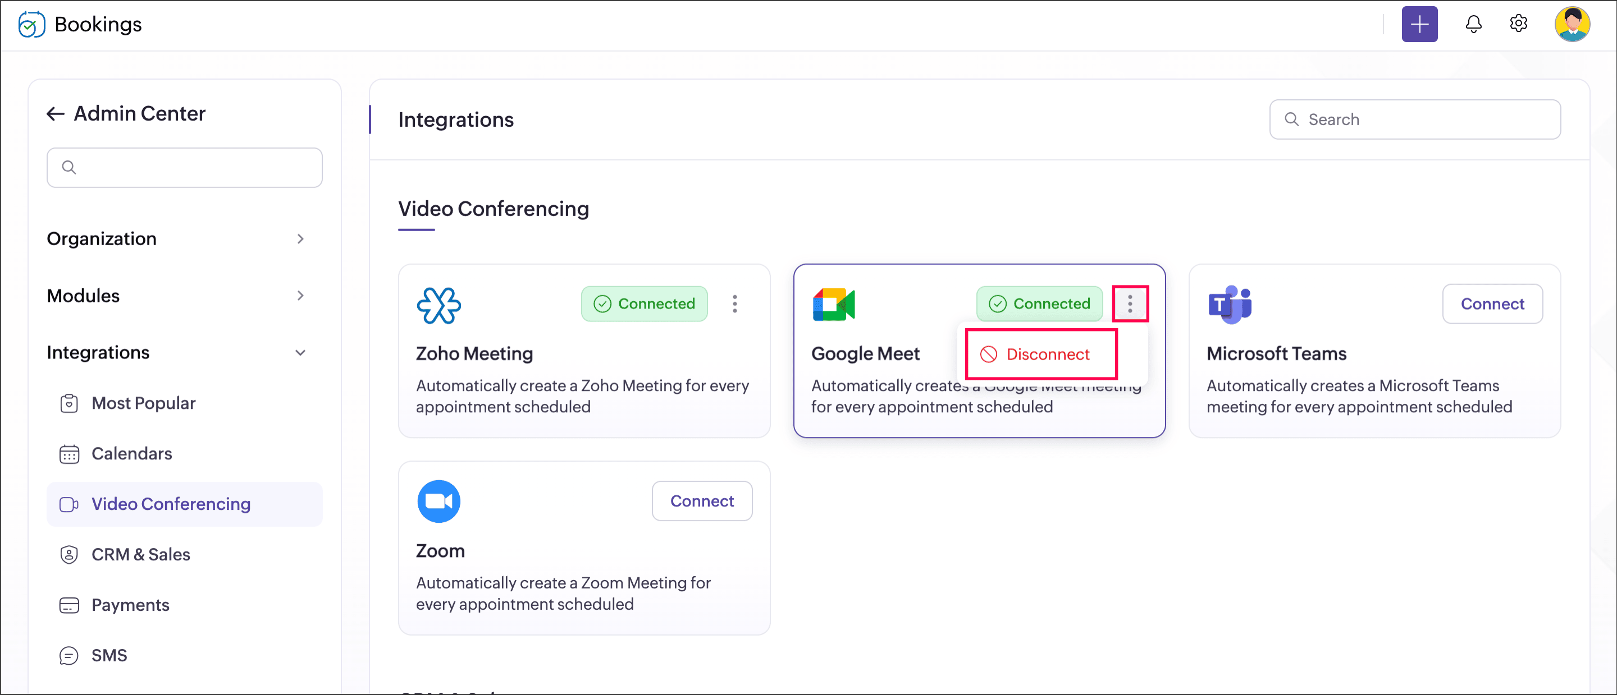Screen dimensions: 1617x695
Task: Connect Microsoft Teams
Action: pos(1492,304)
